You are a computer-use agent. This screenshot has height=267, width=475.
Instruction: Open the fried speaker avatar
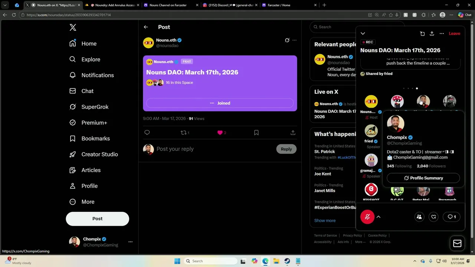[371, 131]
